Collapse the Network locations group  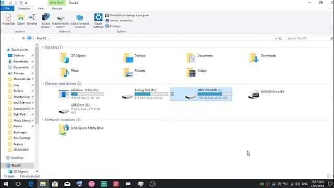43,120
